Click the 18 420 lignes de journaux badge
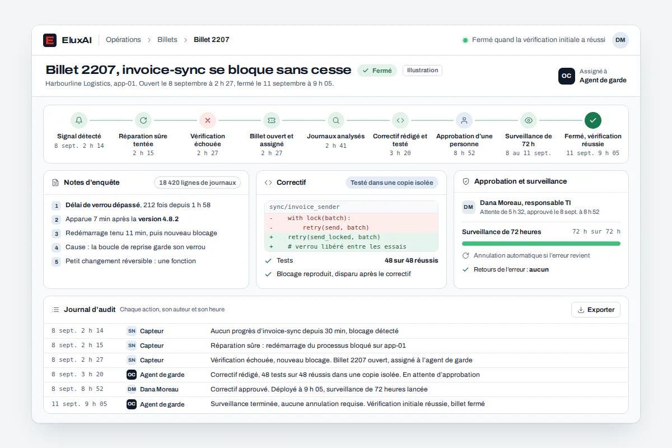Viewport: 672px width, 448px height. click(x=198, y=183)
